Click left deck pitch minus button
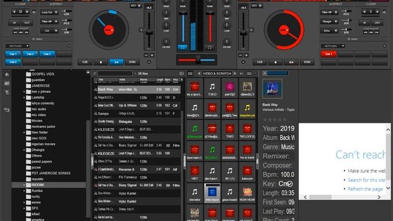The image size is (393, 221). pyautogui.click(x=146, y=55)
